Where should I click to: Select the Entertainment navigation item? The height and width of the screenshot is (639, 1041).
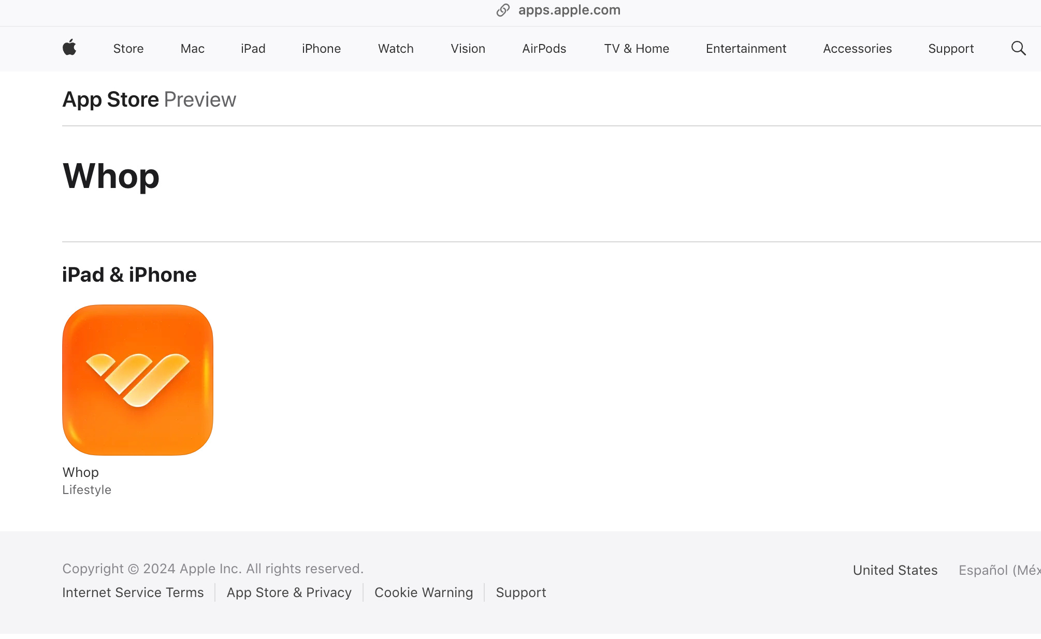[746, 49]
